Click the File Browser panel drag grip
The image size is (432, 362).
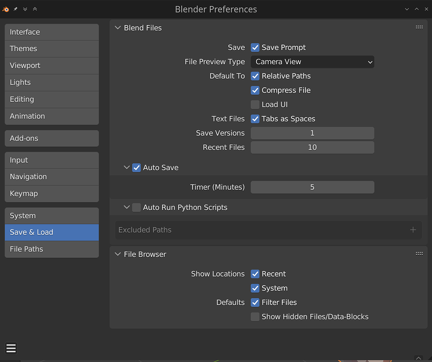pos(419,253)
